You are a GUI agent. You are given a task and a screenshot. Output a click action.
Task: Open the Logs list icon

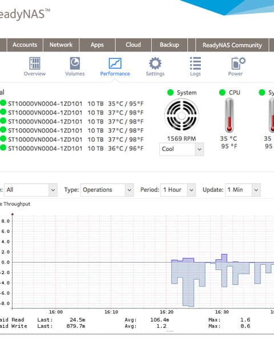[x=195, y=64]
